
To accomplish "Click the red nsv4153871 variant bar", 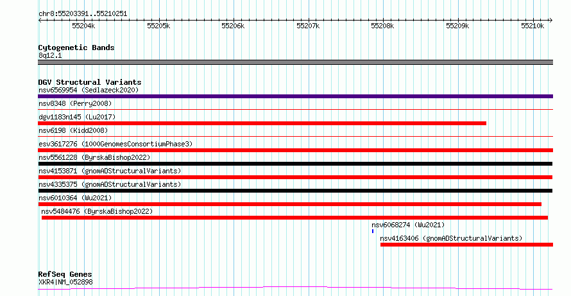I will click(295, 177).
